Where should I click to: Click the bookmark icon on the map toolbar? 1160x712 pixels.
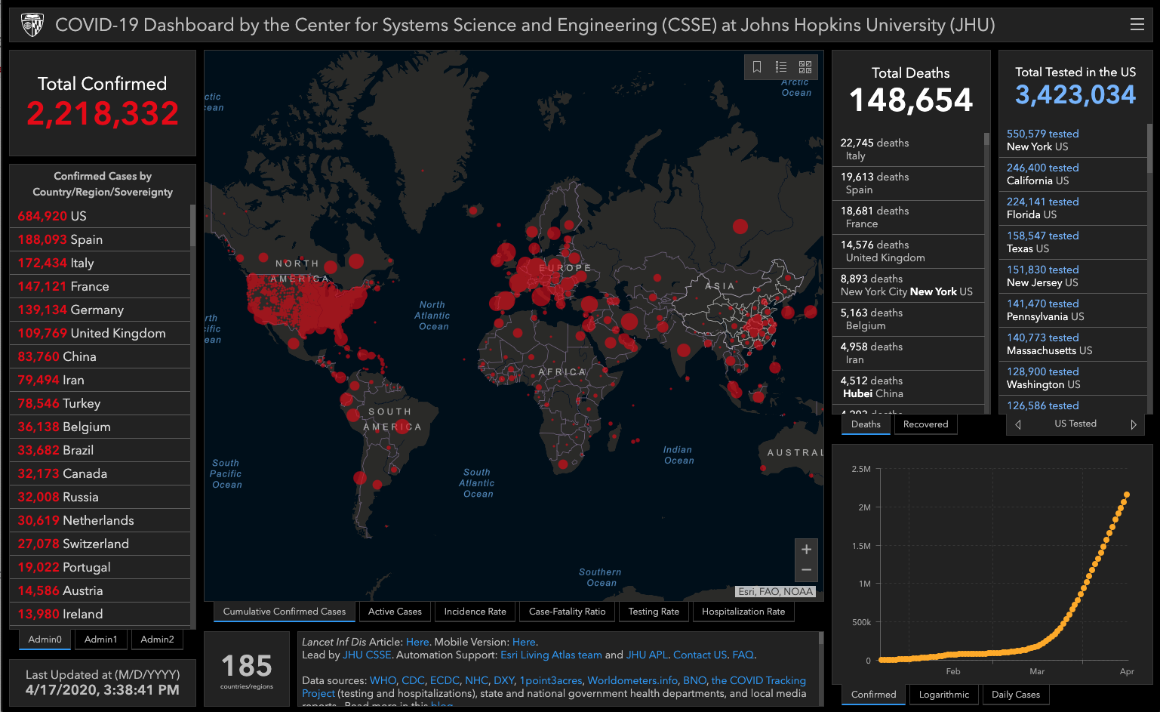tap(757, 66)
